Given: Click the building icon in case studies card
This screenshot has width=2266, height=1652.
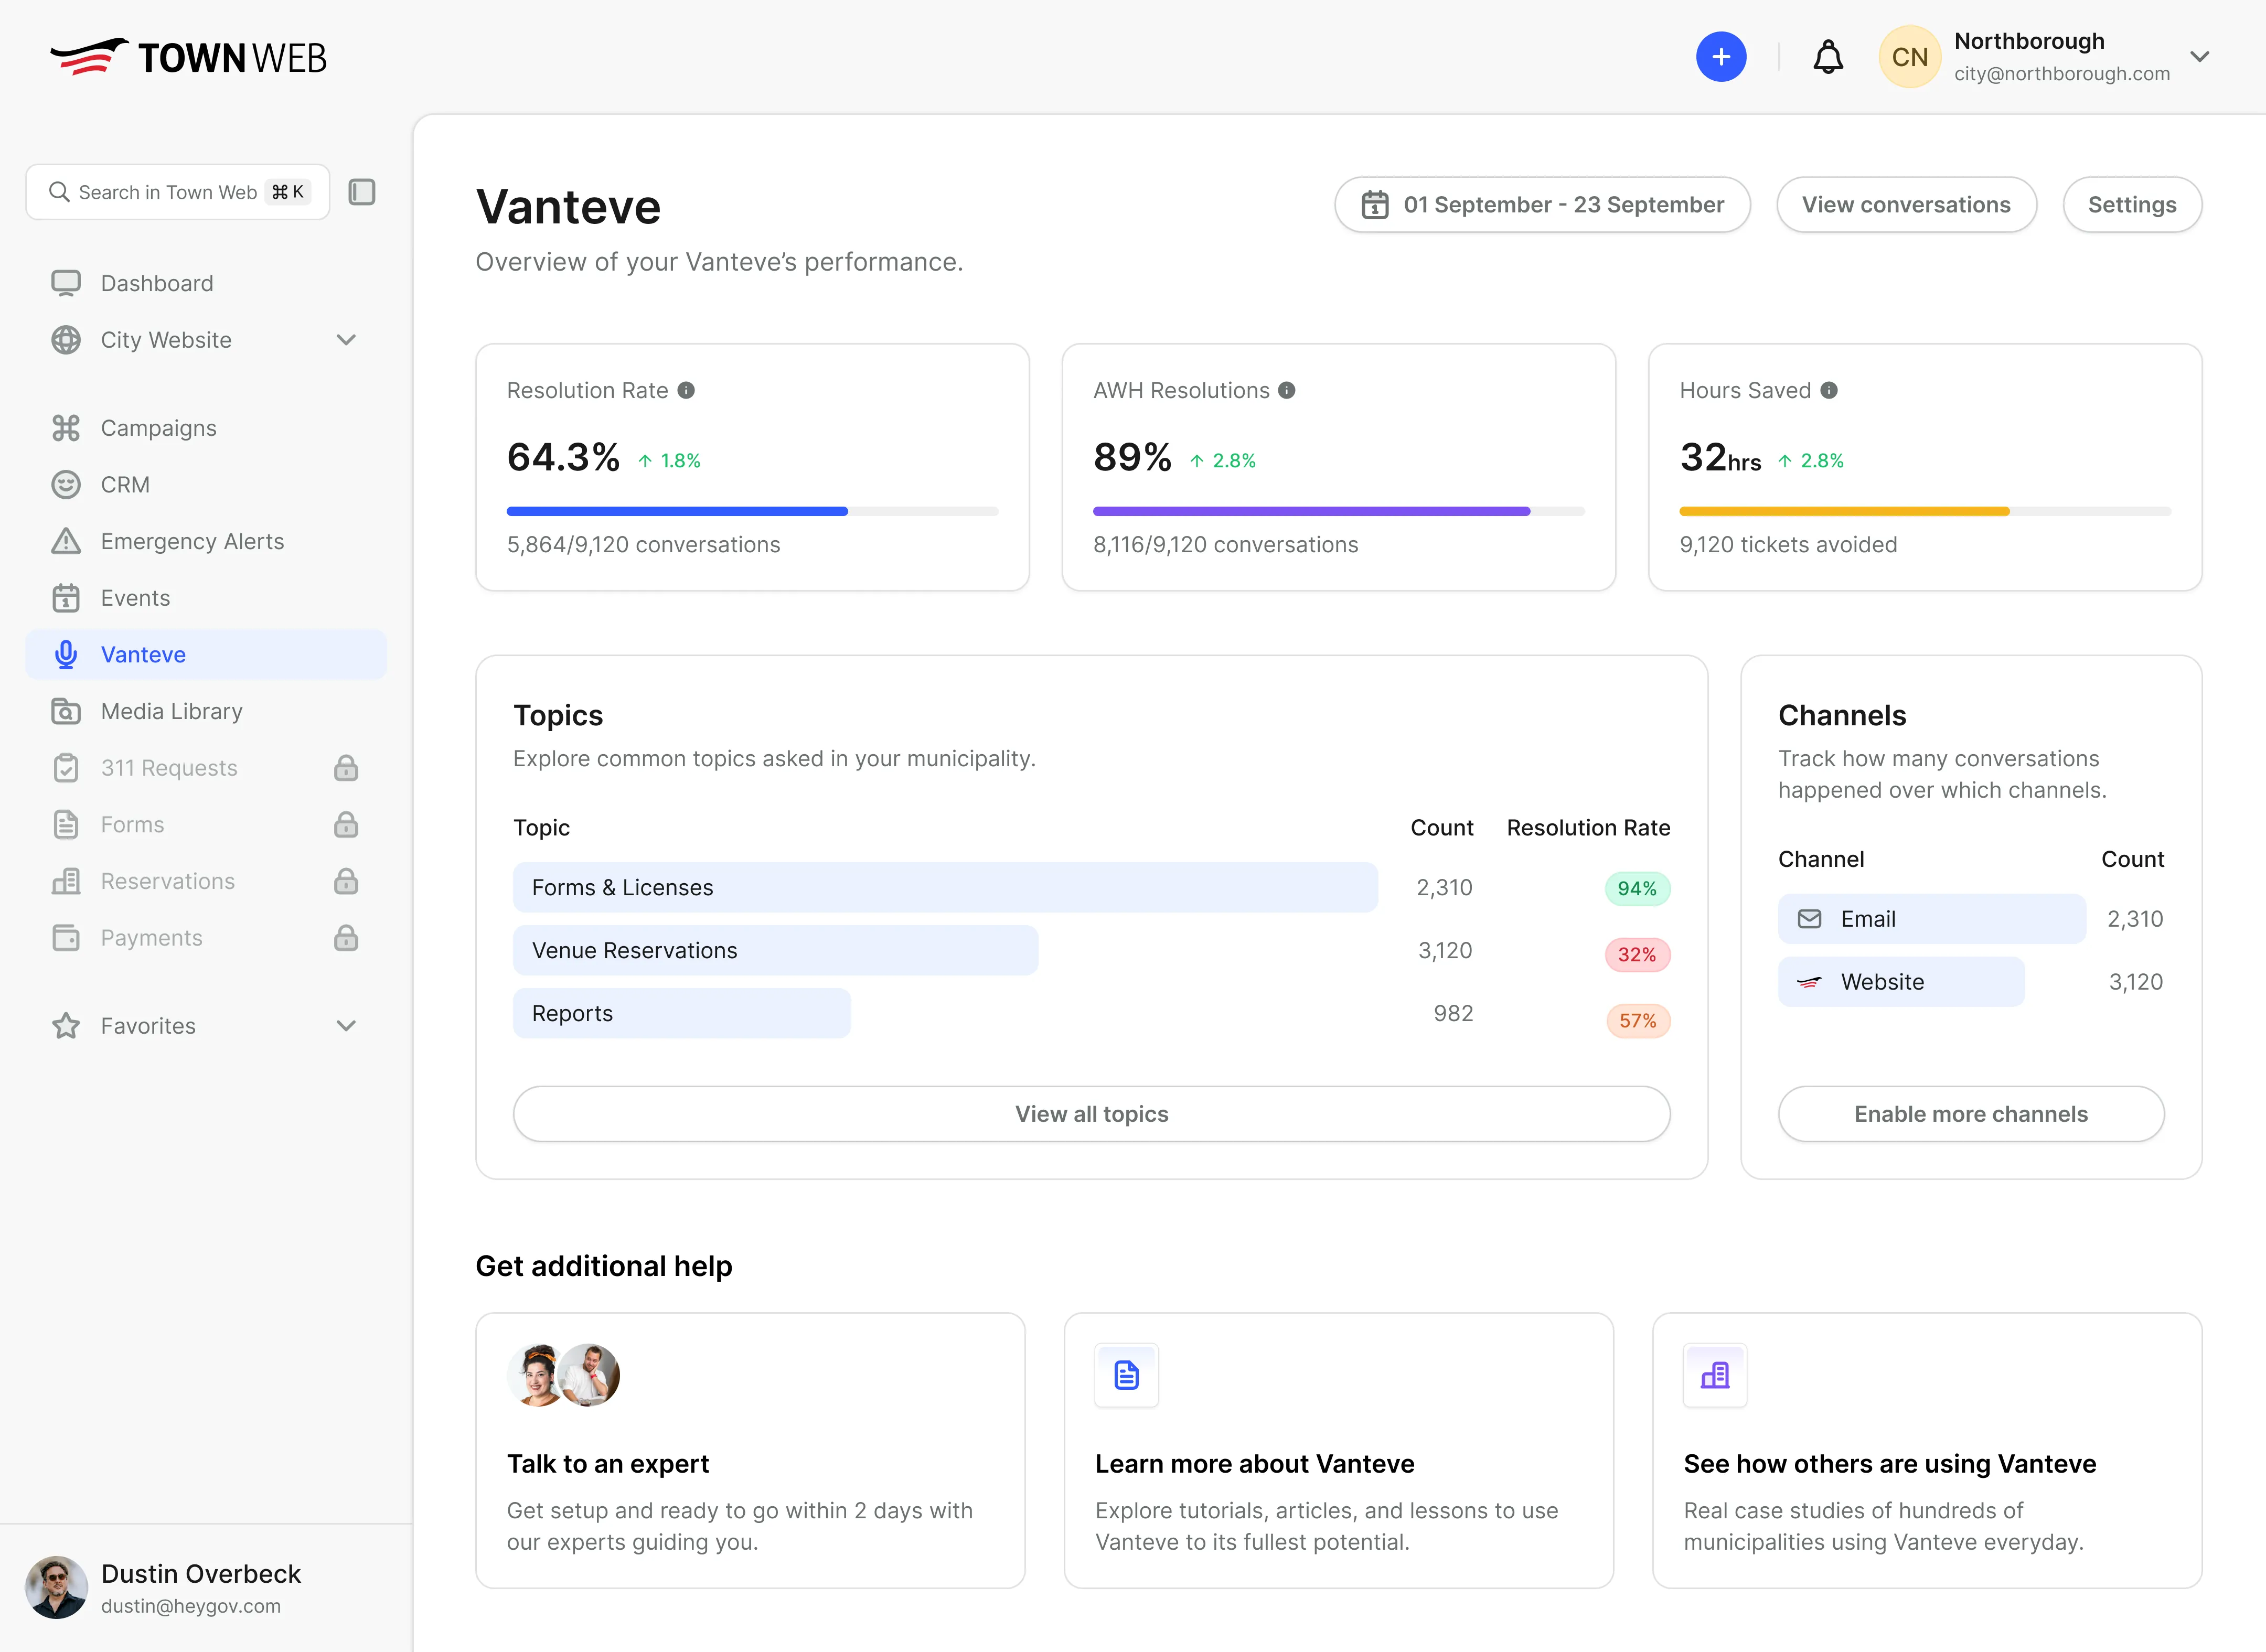Looking at the screenshot, I should [1714, 1375].
